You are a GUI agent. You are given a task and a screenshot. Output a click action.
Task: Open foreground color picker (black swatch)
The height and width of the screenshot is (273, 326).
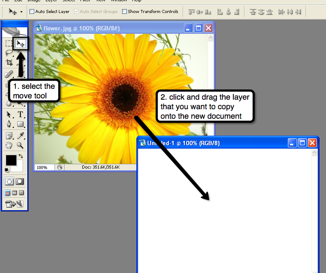pyautogui.click(x=11, y=160)
